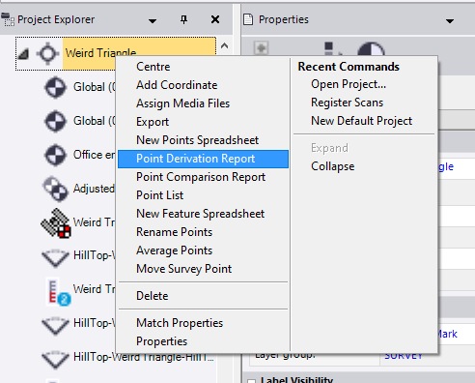475x383 pixels.
Task: Select Average Points command
Action: click(x=174, y=250)
